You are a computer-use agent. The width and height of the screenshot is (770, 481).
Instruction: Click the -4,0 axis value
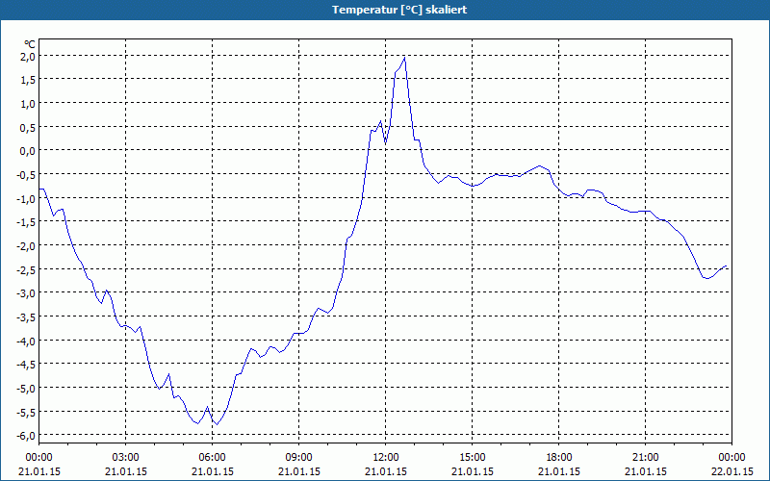click(27, 341)
